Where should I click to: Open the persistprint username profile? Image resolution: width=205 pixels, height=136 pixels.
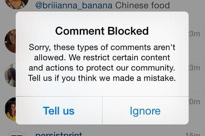coord(59,134)
